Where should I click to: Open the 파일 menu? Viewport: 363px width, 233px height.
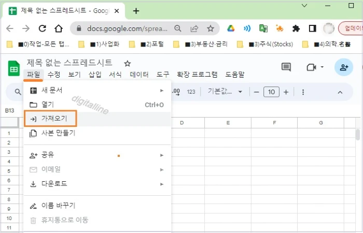(33, 75)
